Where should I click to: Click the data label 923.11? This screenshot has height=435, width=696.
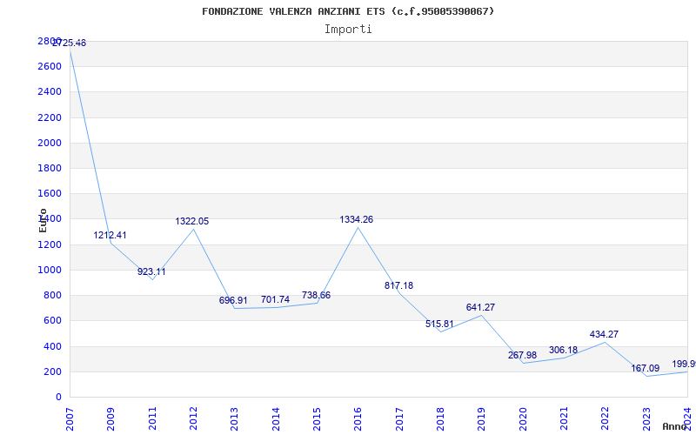pyautogui.click(x=151, y=271)
